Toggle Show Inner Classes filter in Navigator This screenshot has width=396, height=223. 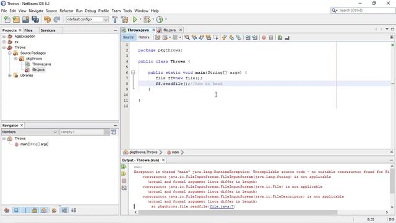click(x=44, y=210)
